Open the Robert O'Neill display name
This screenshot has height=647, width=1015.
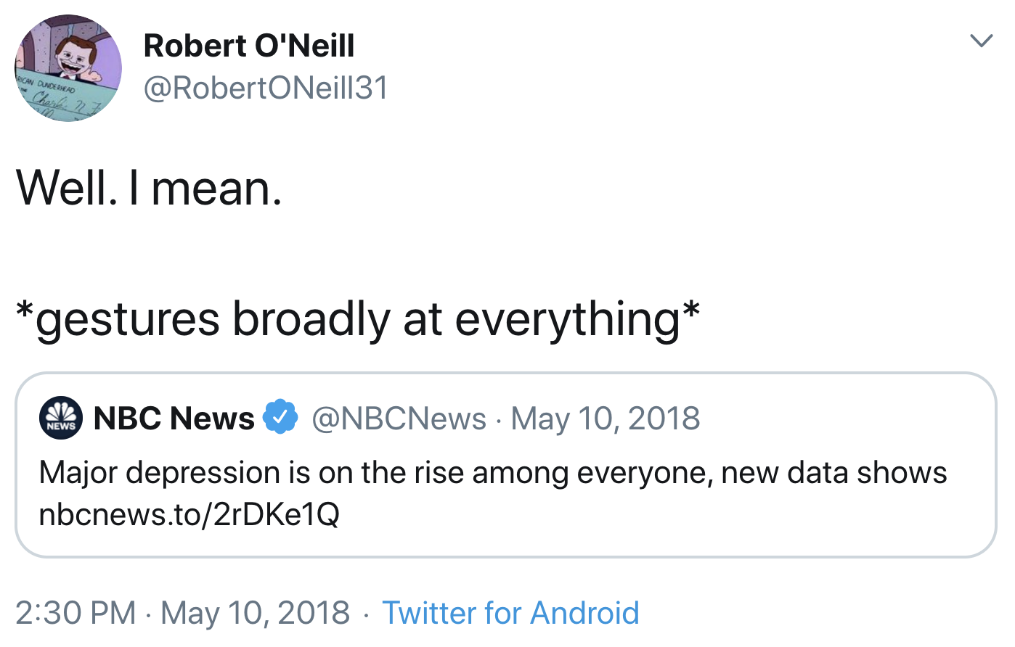point(249,46)
